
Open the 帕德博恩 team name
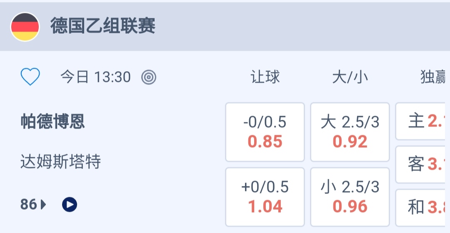[53, 121]
